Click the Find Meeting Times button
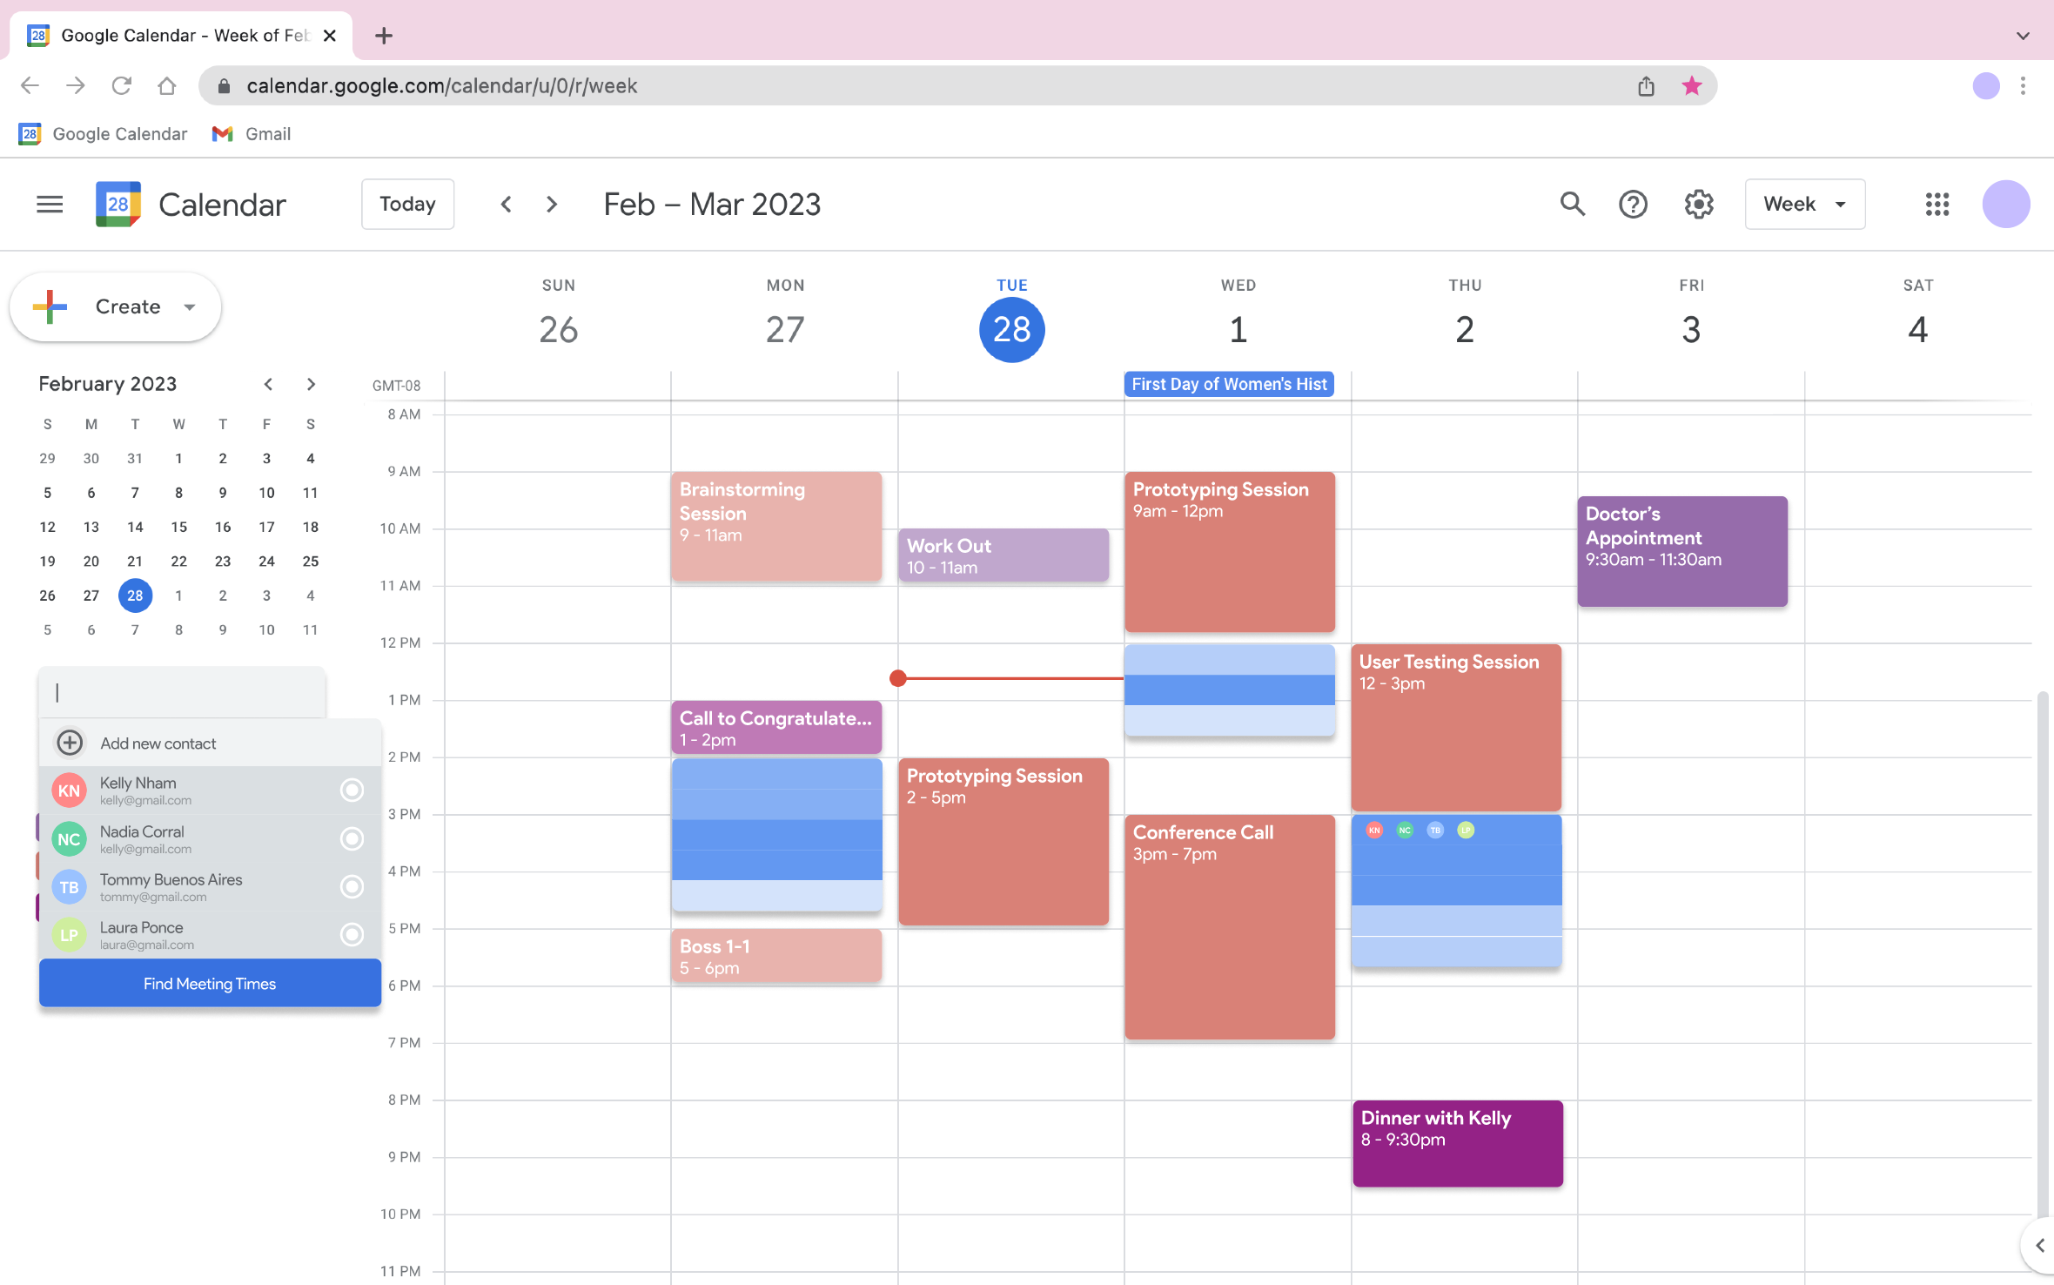This screenshot has width=2054, height=1285. pyautogui.click(x=210, y=983)
